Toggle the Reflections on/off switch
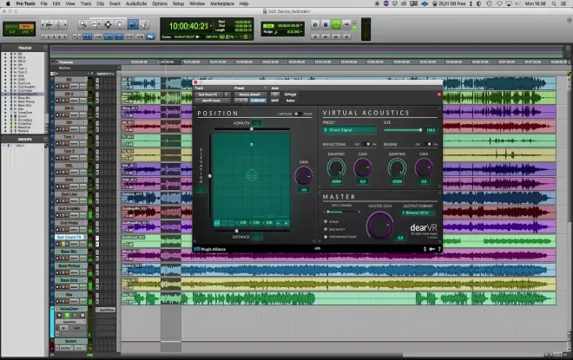Image resolution: width=573 pixels, height=360 pixels. [366, 144]
